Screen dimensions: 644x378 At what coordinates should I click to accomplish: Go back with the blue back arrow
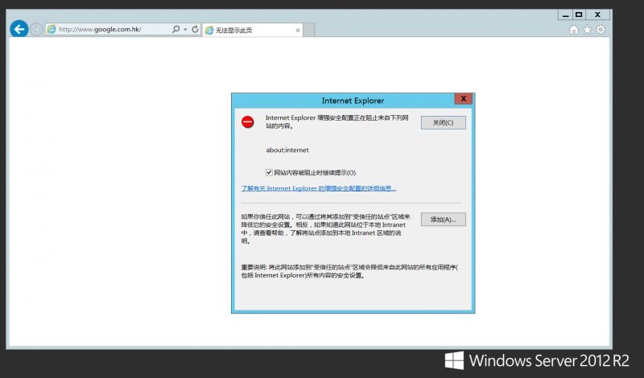(x=19, y=29)
